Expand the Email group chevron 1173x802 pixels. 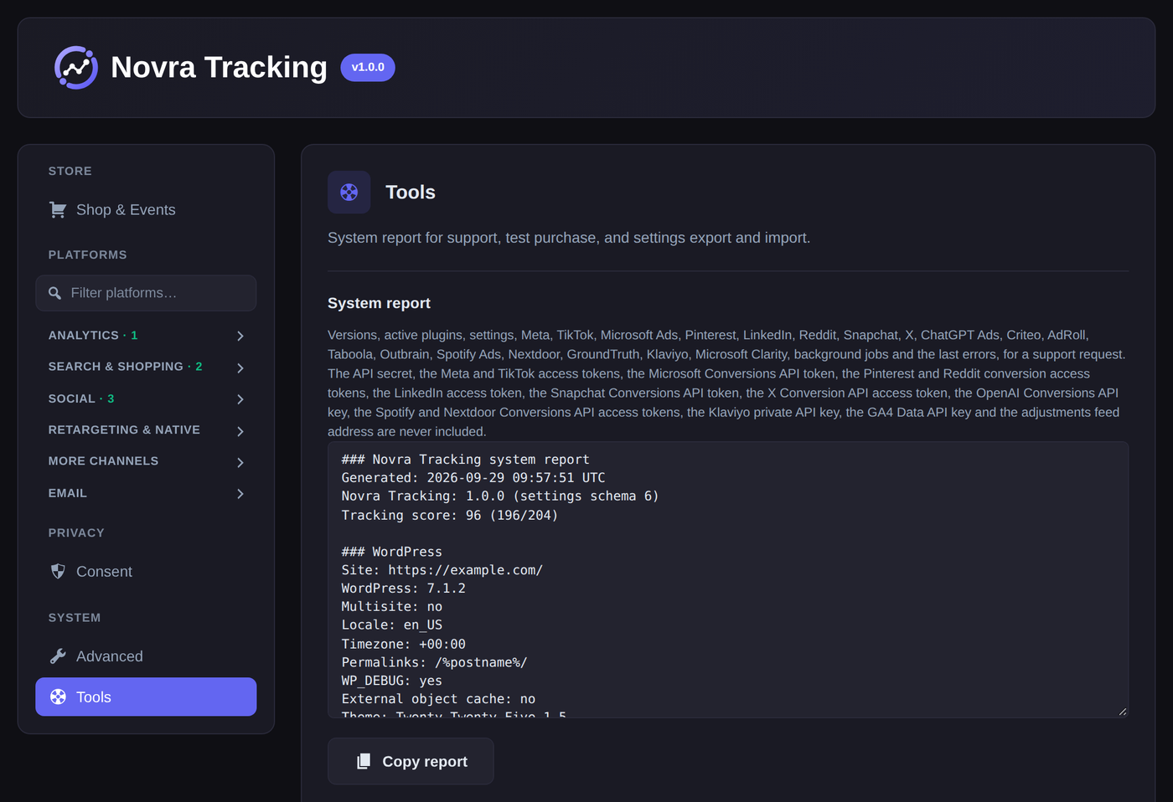(x=240, y=494)
